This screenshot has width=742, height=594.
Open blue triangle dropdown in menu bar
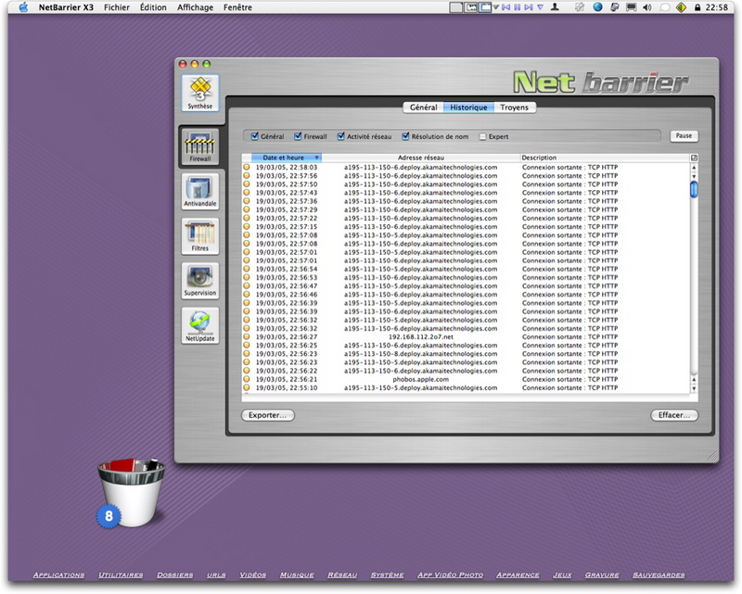pyautogui.click(x=540, y=7)
